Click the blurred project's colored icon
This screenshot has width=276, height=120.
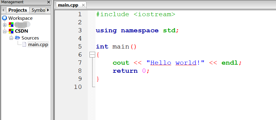click(11, 25)
